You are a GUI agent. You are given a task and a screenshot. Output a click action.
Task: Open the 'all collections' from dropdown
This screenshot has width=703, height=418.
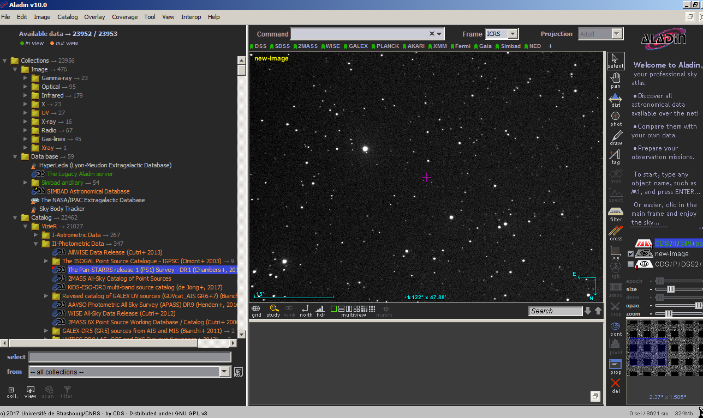click(x=224, y=372)
